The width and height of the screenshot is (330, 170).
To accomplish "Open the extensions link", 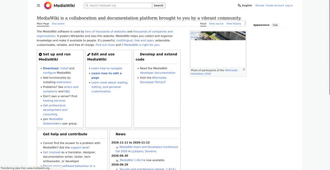I will (x=64, y=82).
